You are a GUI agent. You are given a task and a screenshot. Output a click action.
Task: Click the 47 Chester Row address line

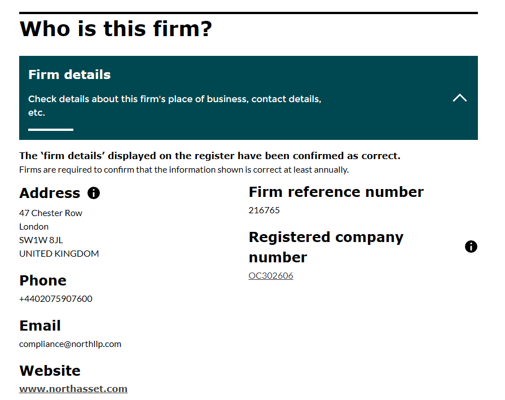tap(51, 213)
